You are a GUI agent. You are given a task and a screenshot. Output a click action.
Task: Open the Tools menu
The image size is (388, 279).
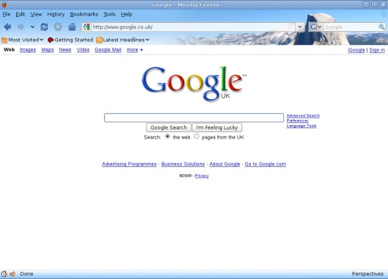click(109, 14)
